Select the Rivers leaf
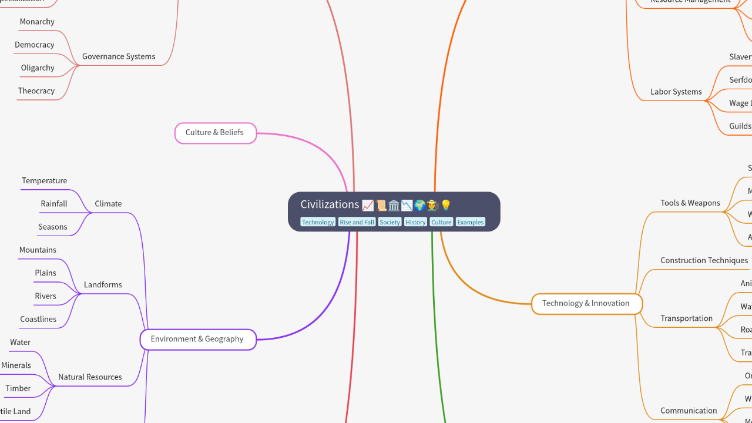Screen dimensions: 752x423 click(45, 296)
